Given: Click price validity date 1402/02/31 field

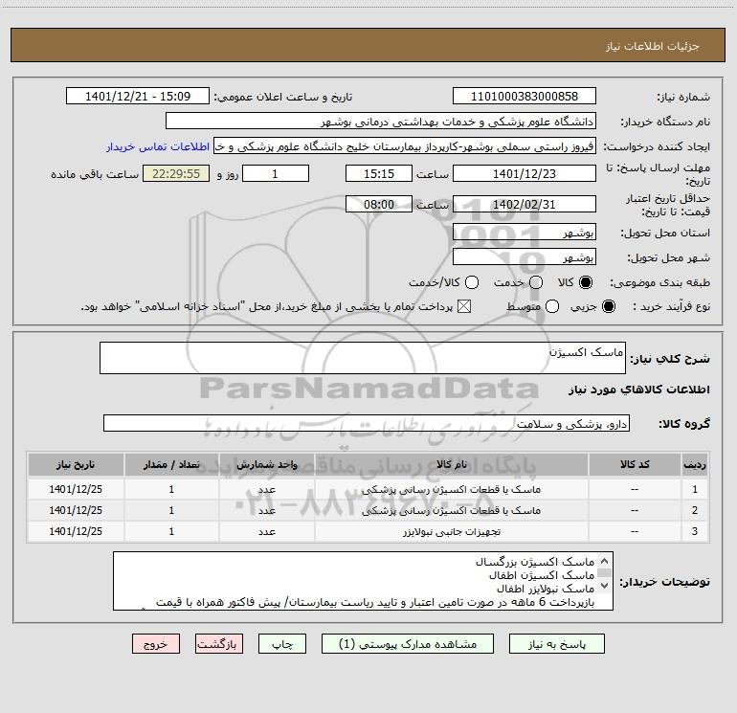Looking at the screenshot, I should (x=525, y=204).
